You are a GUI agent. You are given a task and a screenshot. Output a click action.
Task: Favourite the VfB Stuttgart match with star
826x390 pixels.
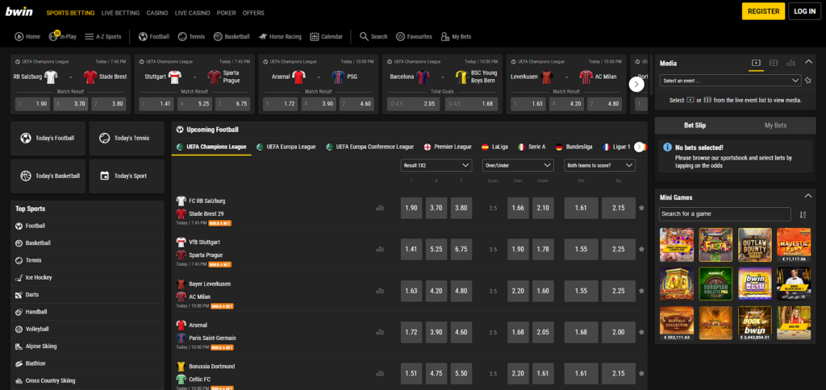point(641,249)
